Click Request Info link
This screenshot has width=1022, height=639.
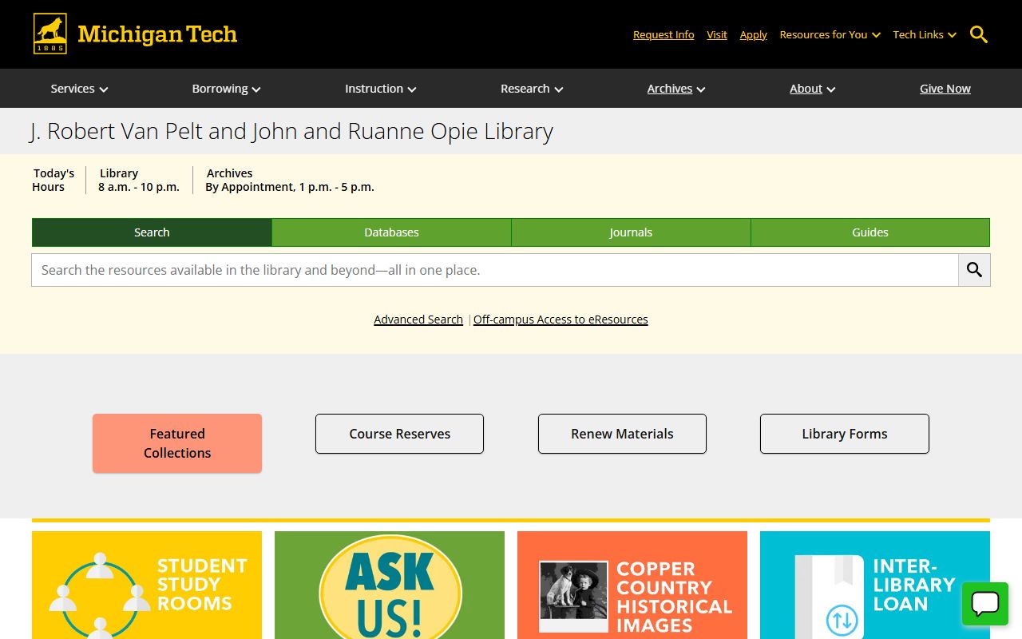(x=664, y=34)
